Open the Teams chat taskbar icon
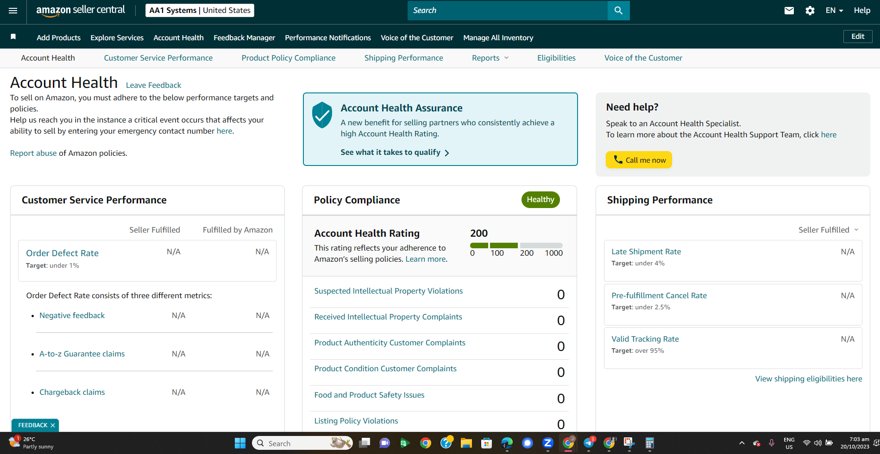 click(x=385, y=443)
